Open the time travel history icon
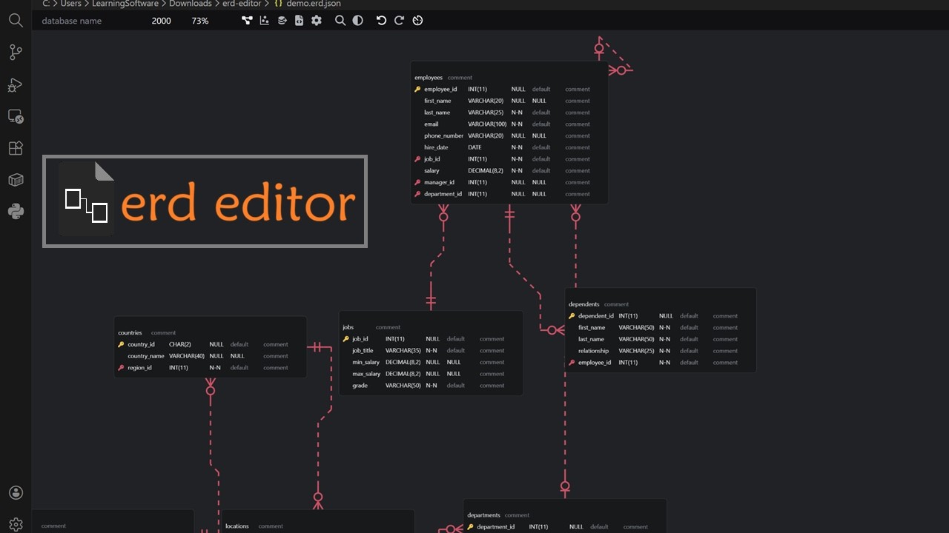Screen dimensions: 949x533 417,21
